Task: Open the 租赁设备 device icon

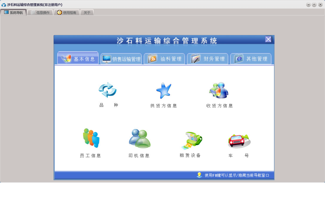Action: point(192,141)
